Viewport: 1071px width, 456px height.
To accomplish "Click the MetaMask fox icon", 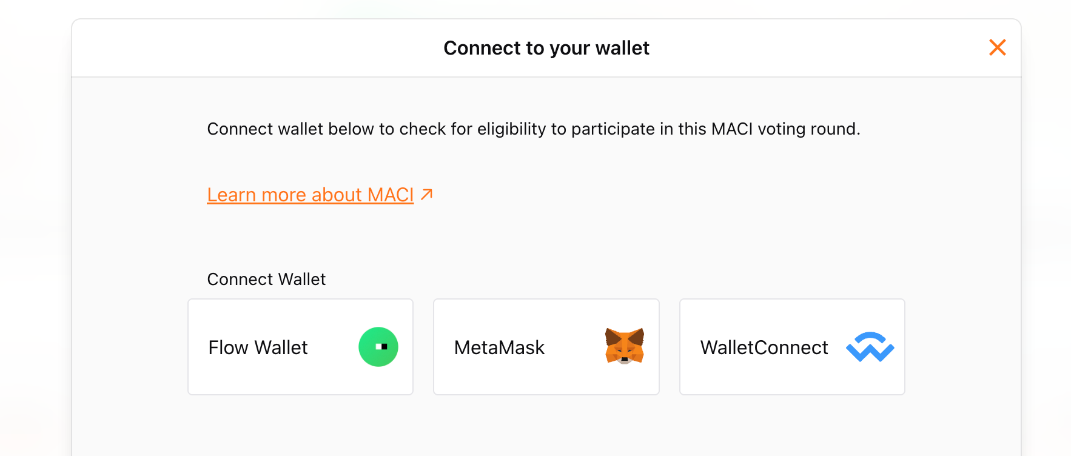I will (624, 346).
